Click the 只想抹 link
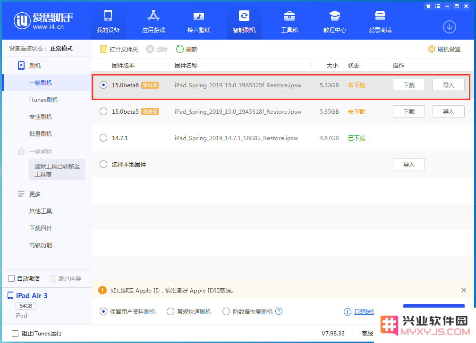476x343 pixels. 364,312
